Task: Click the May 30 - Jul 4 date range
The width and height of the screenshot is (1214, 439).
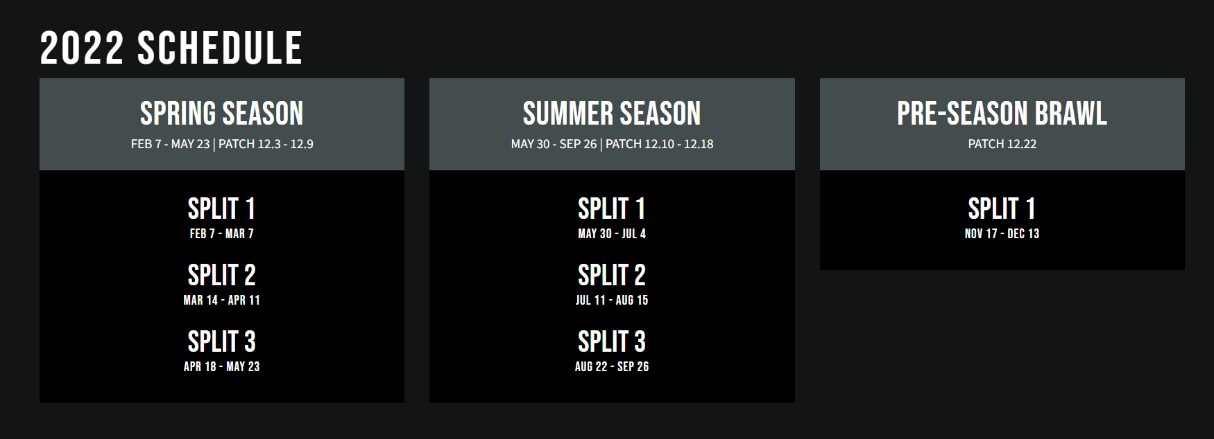Action: coord(612,234)
